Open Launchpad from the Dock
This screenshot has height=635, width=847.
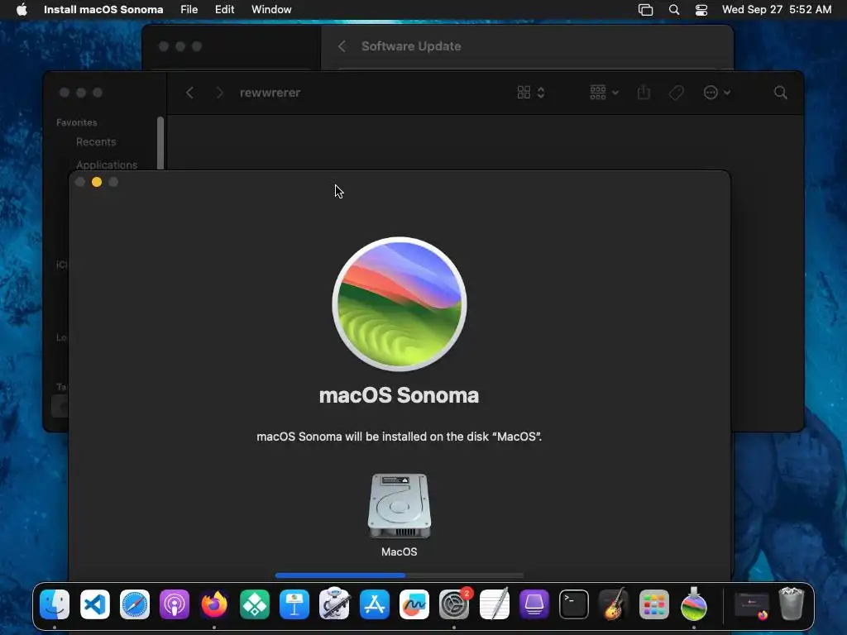(653, 604)
